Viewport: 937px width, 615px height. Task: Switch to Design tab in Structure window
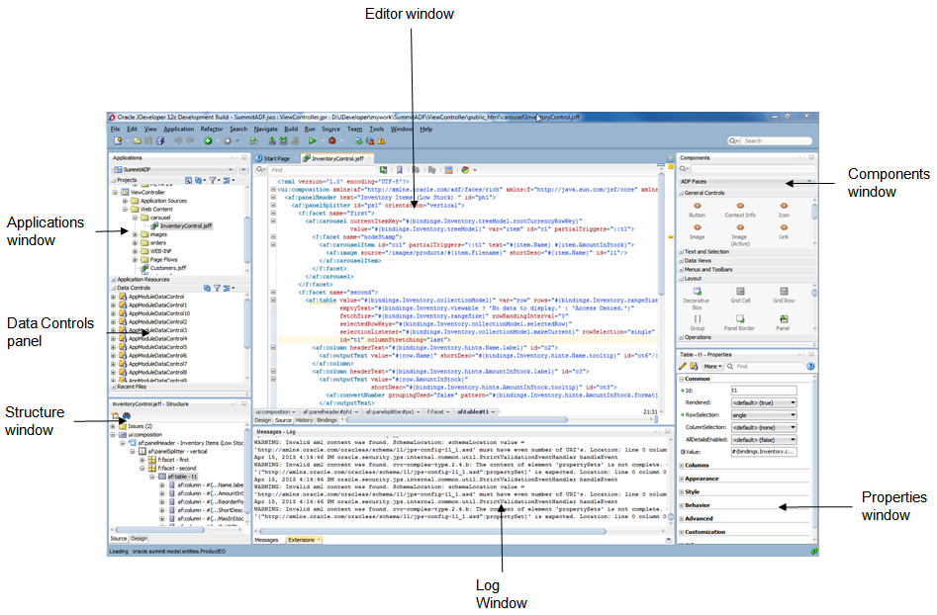click(x=139, y=539)
